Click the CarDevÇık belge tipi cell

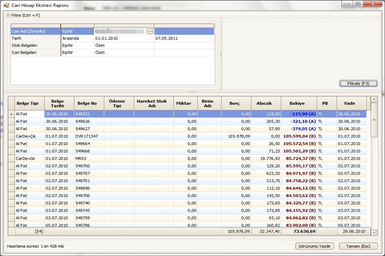29,136
